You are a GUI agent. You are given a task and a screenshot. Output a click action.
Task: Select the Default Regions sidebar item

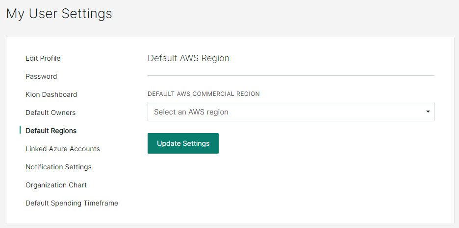[51, 131]
